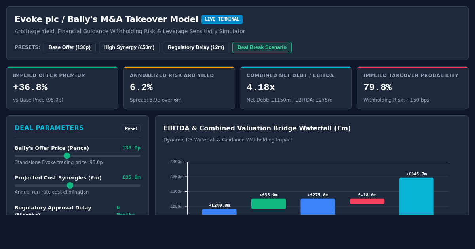Image resolution: width=475 pixels, height=249 pixels.
Task: Click the "Bally's Offer Price (Pence)" label
Action: [x=52, y=148]
